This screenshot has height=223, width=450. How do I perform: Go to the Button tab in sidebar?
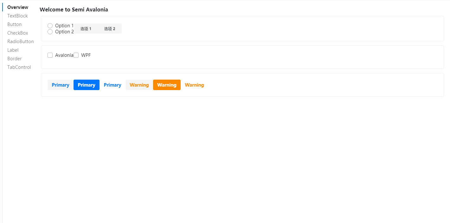pos(15,24)
